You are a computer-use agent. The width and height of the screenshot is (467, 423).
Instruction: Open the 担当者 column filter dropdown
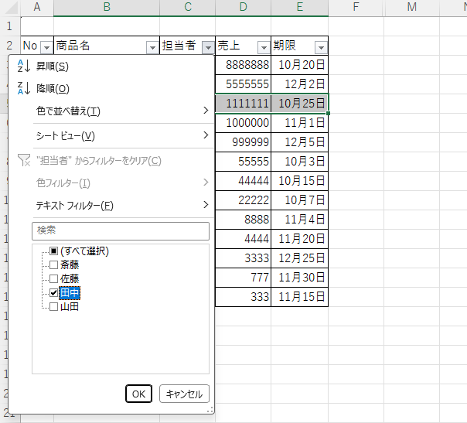(x=208, y=47)
